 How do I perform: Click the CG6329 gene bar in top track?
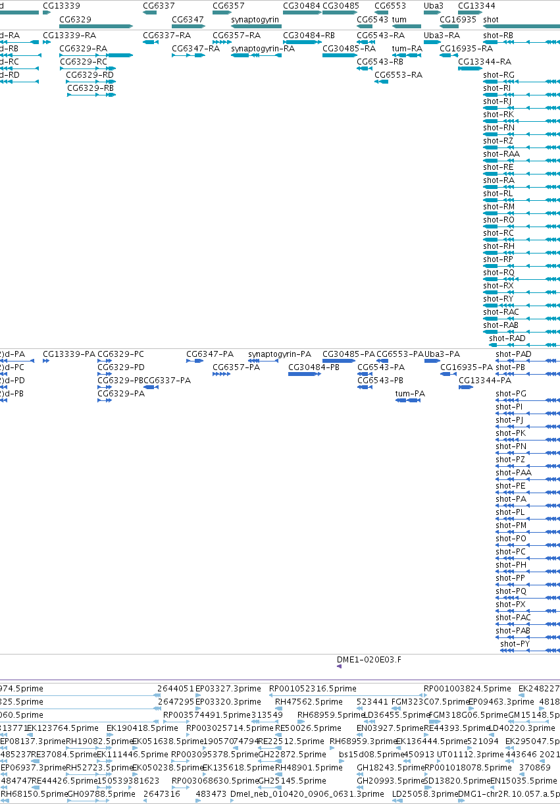point(96,26)
